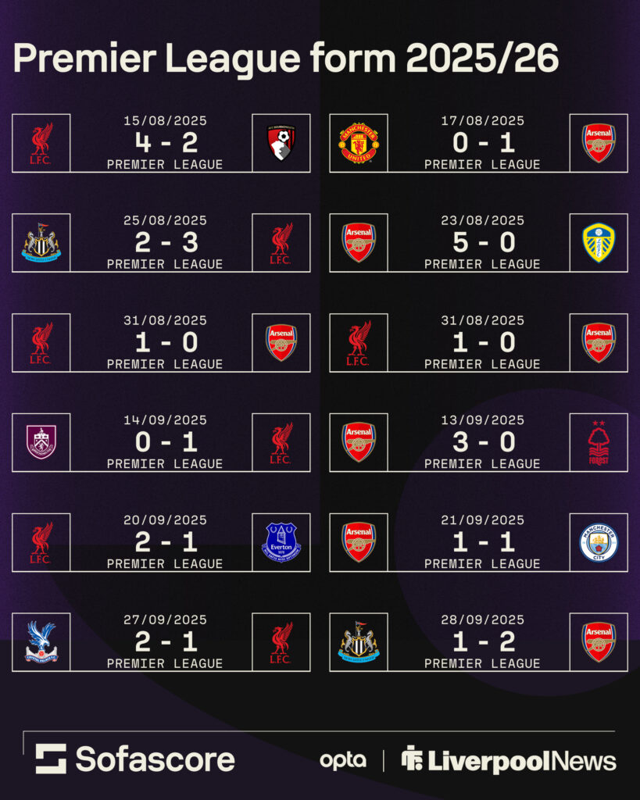Select the Crystal Palace crest
Screen dimensions: 640x800
[41, 642]
